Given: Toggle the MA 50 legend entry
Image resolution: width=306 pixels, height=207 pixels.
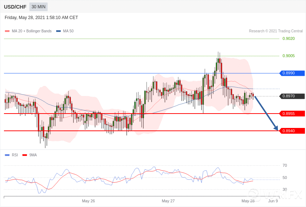Looking at the screenshot, I should click(68, 31).
